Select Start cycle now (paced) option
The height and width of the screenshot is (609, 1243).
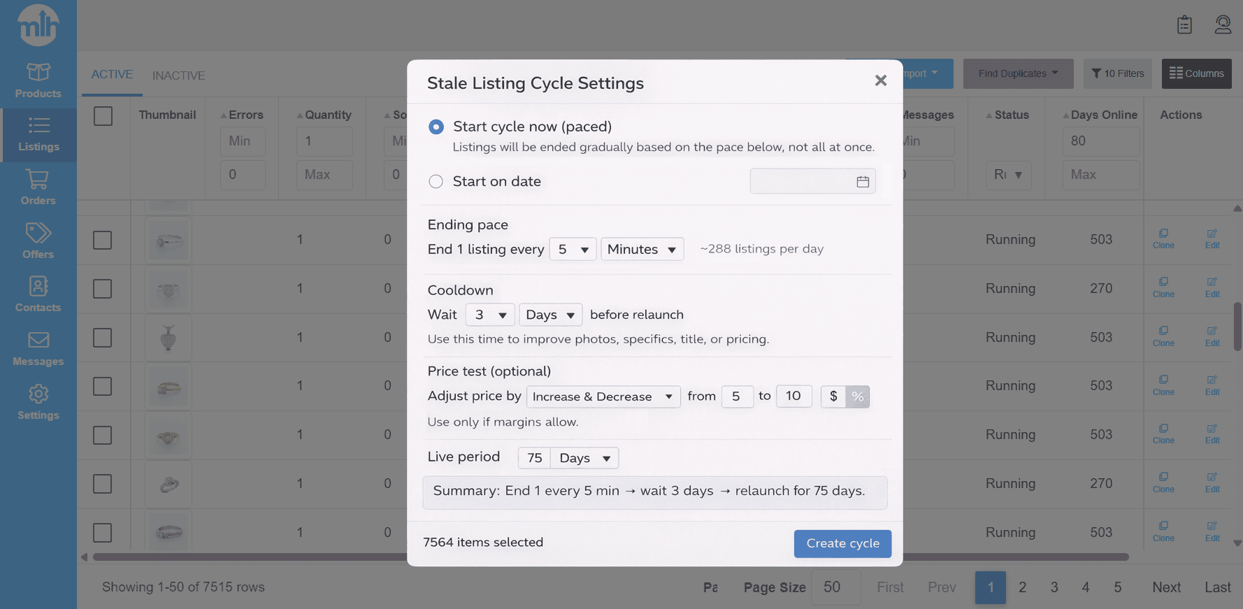click(x=436, y=127)
